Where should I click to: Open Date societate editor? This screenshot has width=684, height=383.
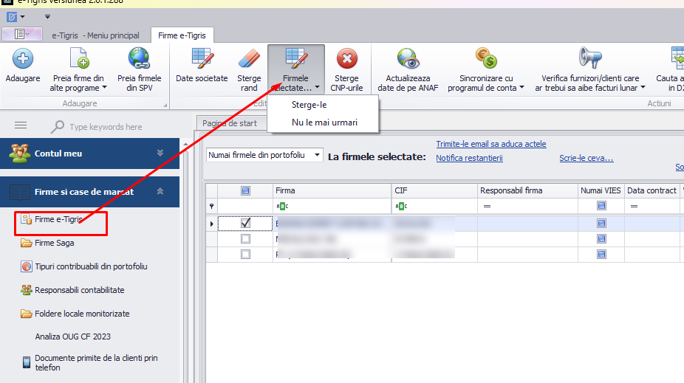point(202,66)
